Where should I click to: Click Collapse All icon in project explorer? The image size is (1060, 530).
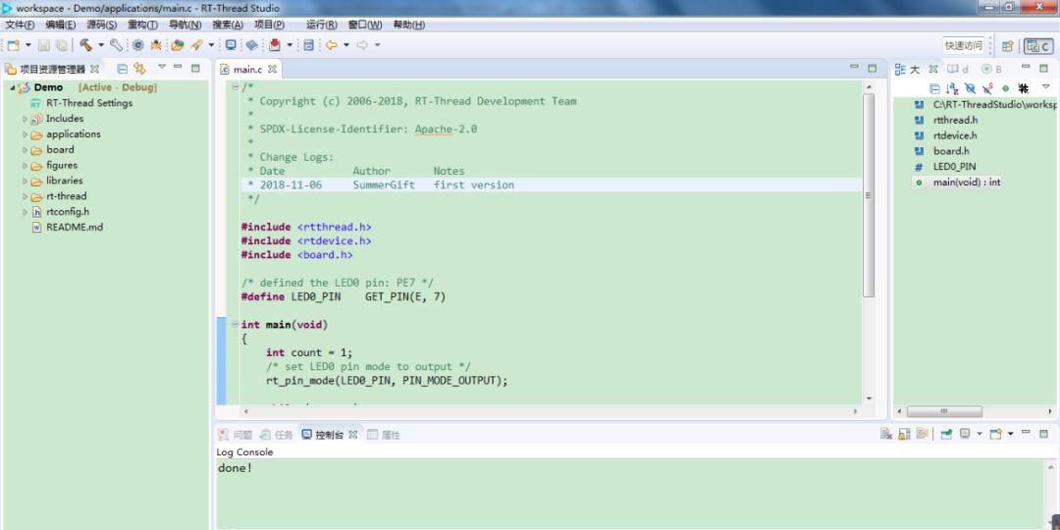[x=123, y=69]
